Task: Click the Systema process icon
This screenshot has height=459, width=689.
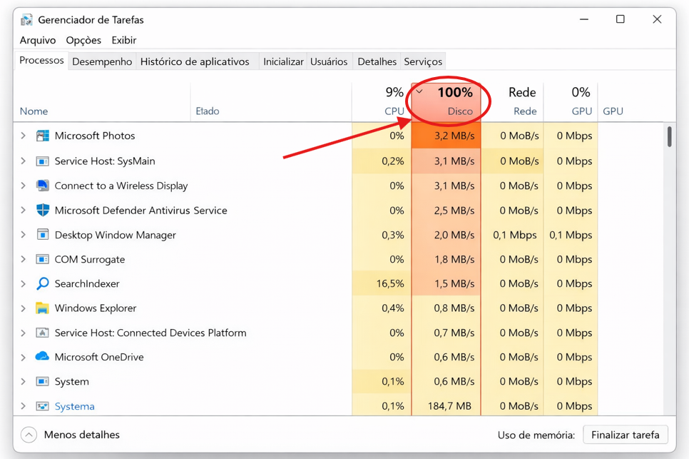Action: (x=42, y=405)
